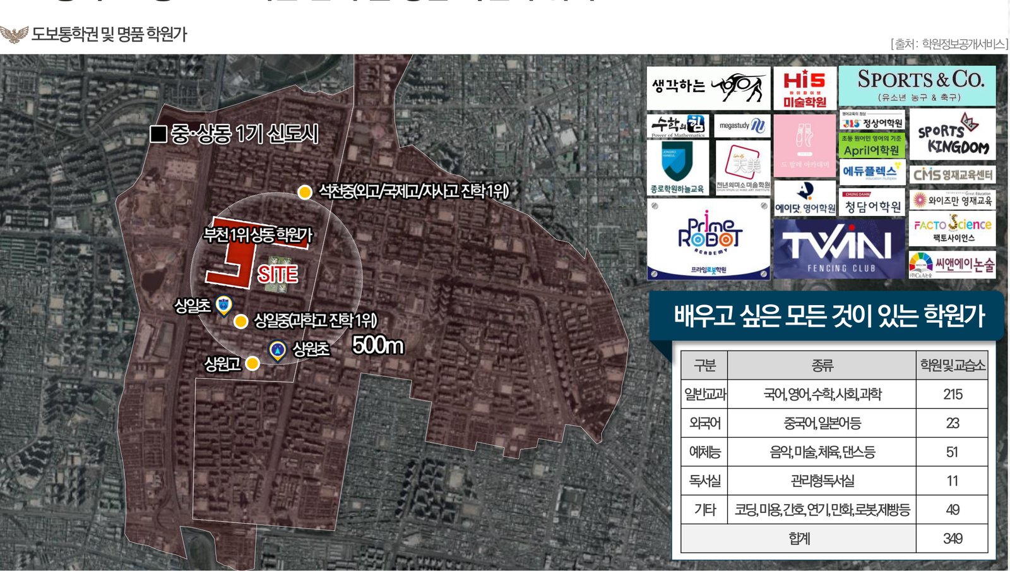Image resolution: width=1010 pixels, height=571 pixels.
Task: Click the 예체능 row label
Action: [704, 452]
